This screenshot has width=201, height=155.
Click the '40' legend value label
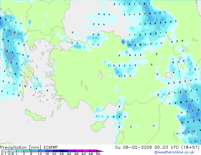pos(83,154)
